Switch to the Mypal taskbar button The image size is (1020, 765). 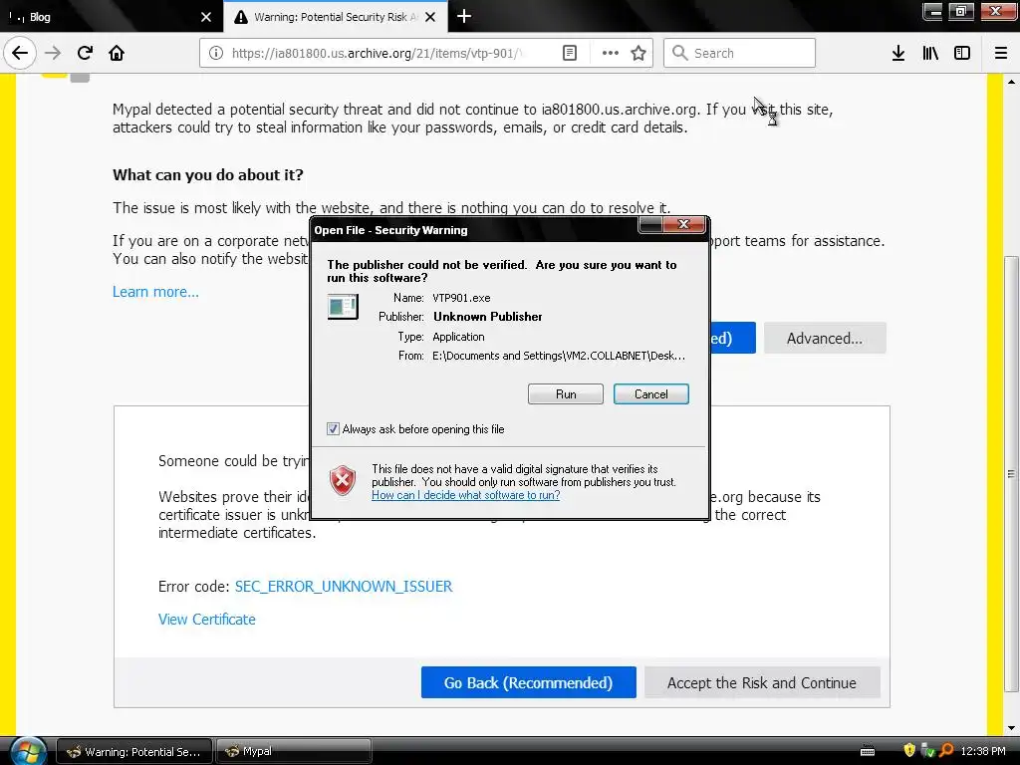293,751
